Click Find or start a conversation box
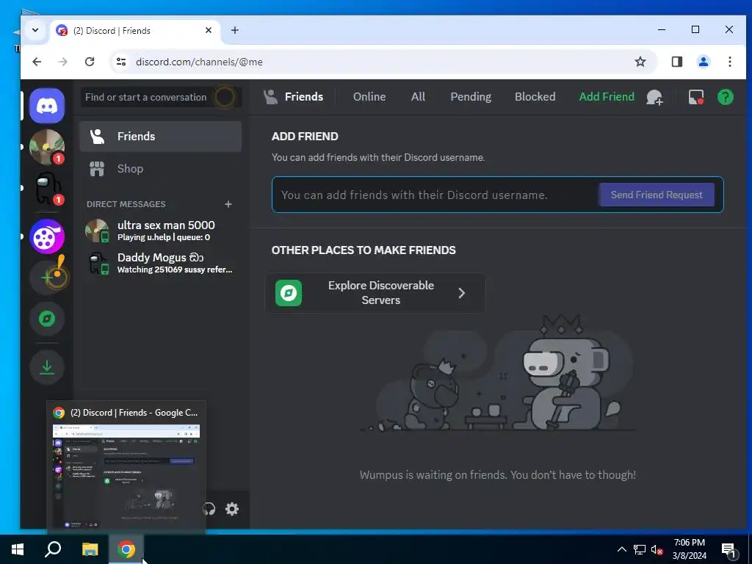The height and width of the screenshot is (564, 752). 161,98
